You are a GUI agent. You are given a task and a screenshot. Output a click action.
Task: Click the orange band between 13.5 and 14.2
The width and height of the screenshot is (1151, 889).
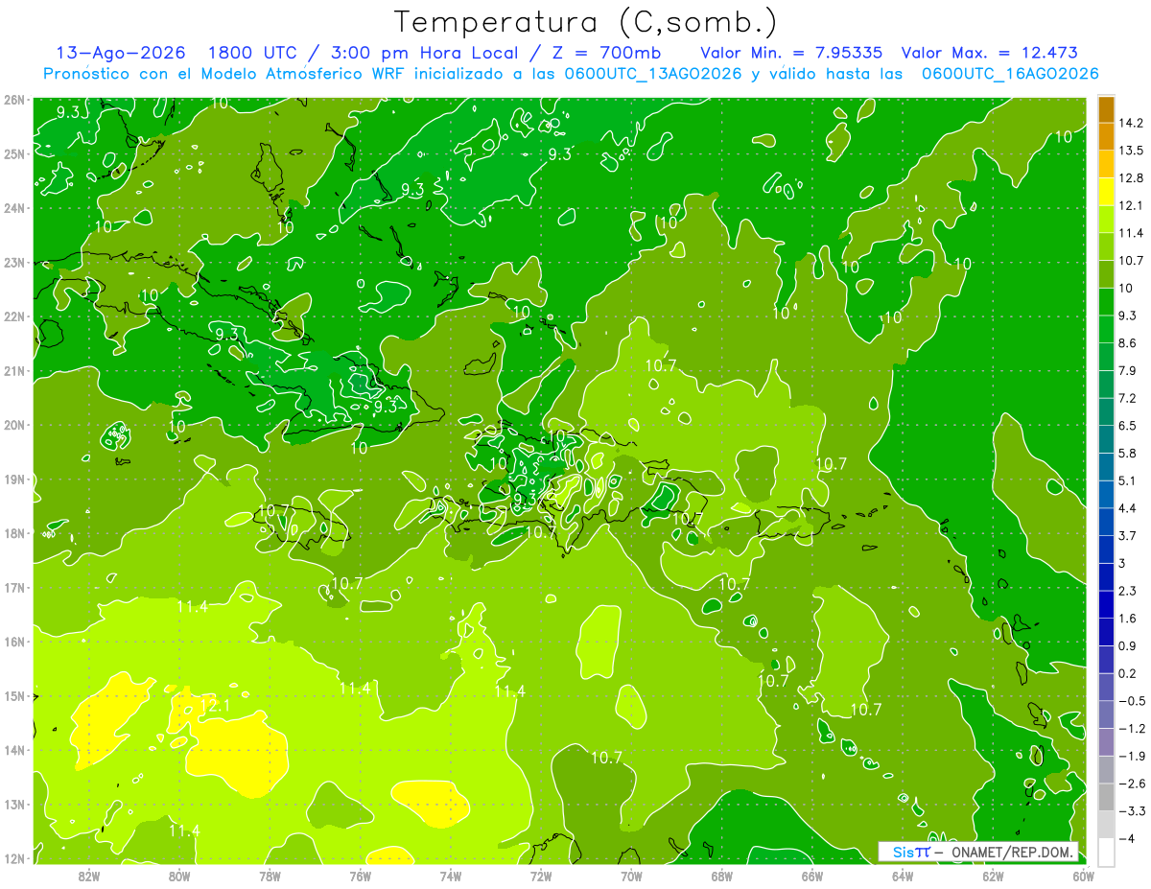pos(1106,137)
